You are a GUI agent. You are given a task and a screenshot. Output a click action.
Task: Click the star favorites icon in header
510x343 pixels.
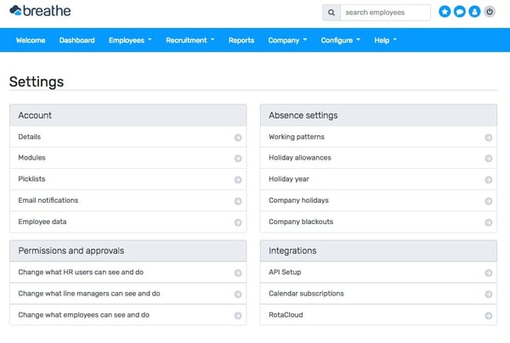click(445, 12)
